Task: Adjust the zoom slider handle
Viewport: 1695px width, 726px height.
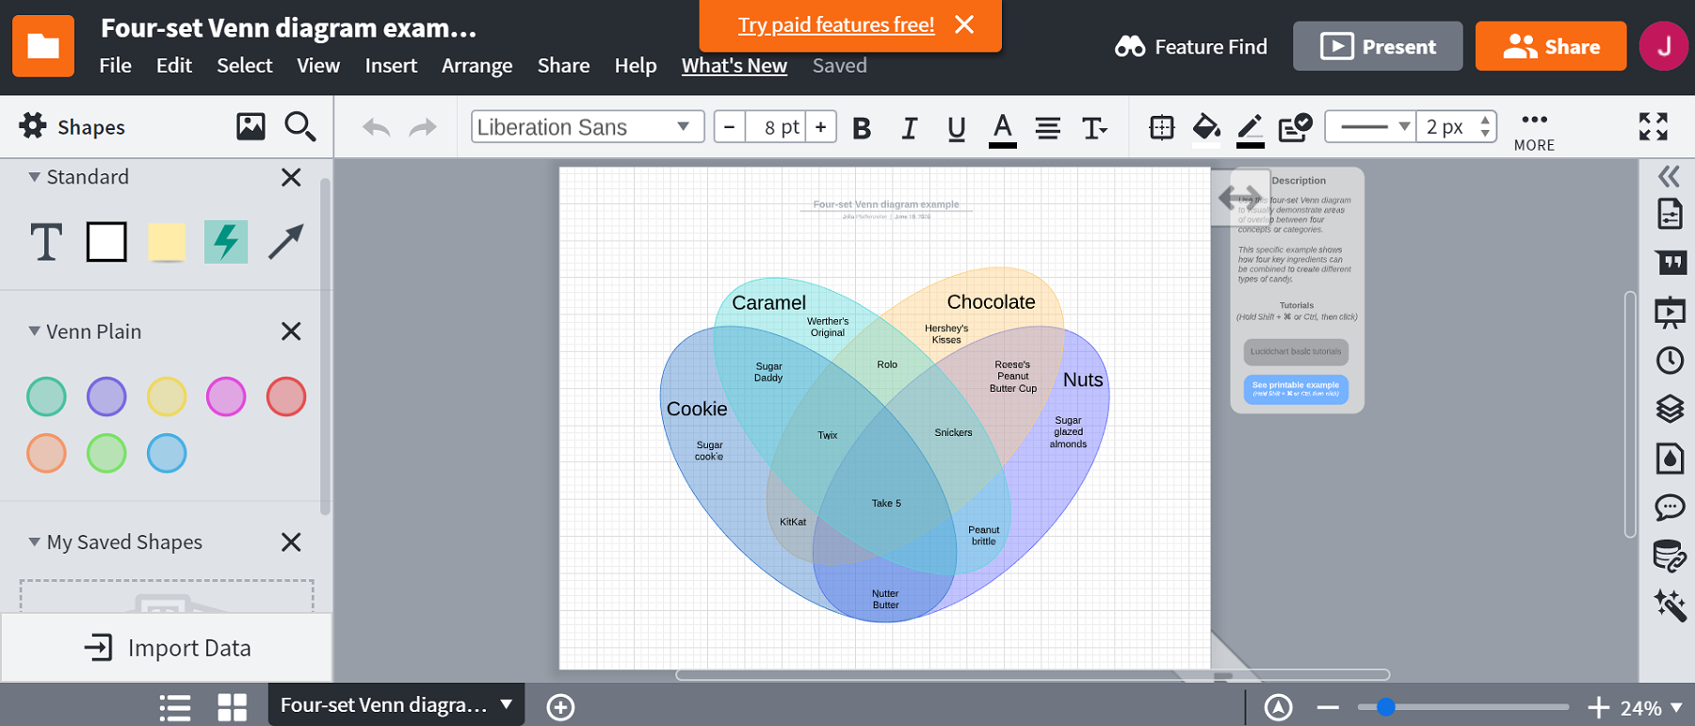Action: [x=1385, y=707]
